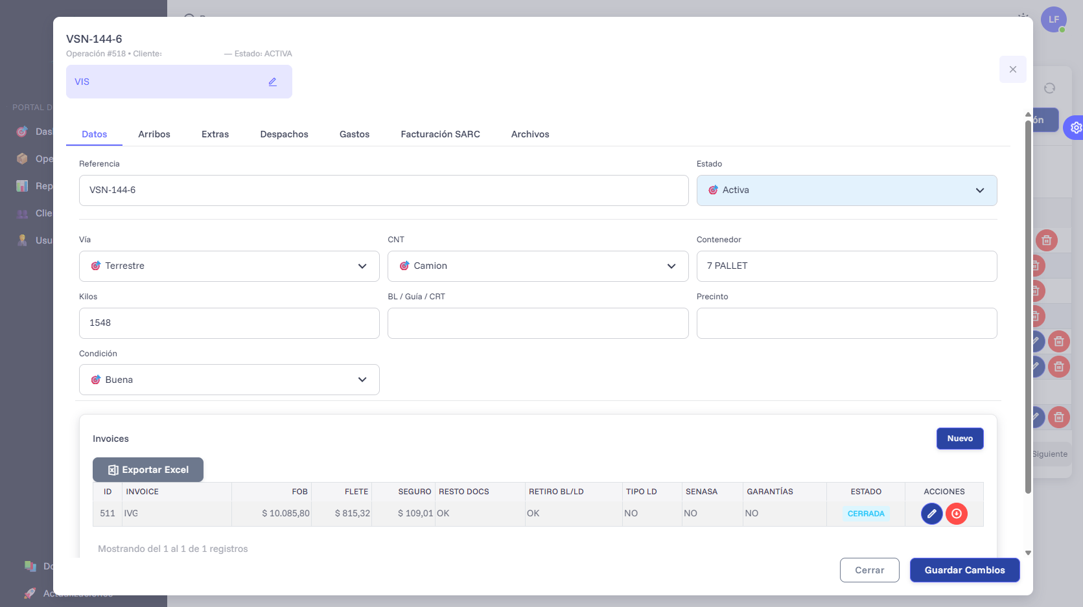Viewport: 1083px width, 607px height.
Task: Click 'Mostrando del 1 al 1 de 1 registros' text
Action: tap(173, 549)
